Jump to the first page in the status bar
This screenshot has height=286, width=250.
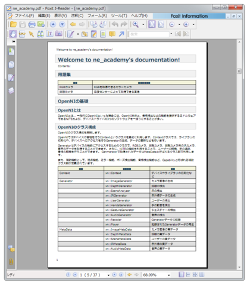point(68,275)
